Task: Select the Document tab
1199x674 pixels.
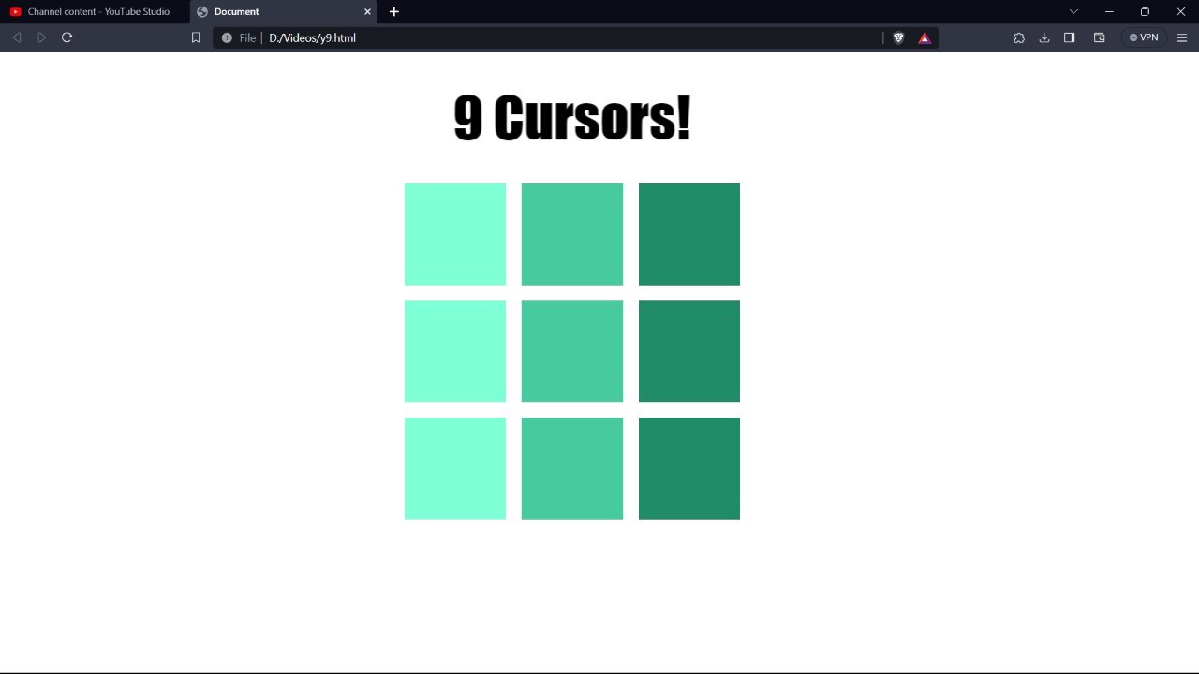Action: [x=272, y=11]
